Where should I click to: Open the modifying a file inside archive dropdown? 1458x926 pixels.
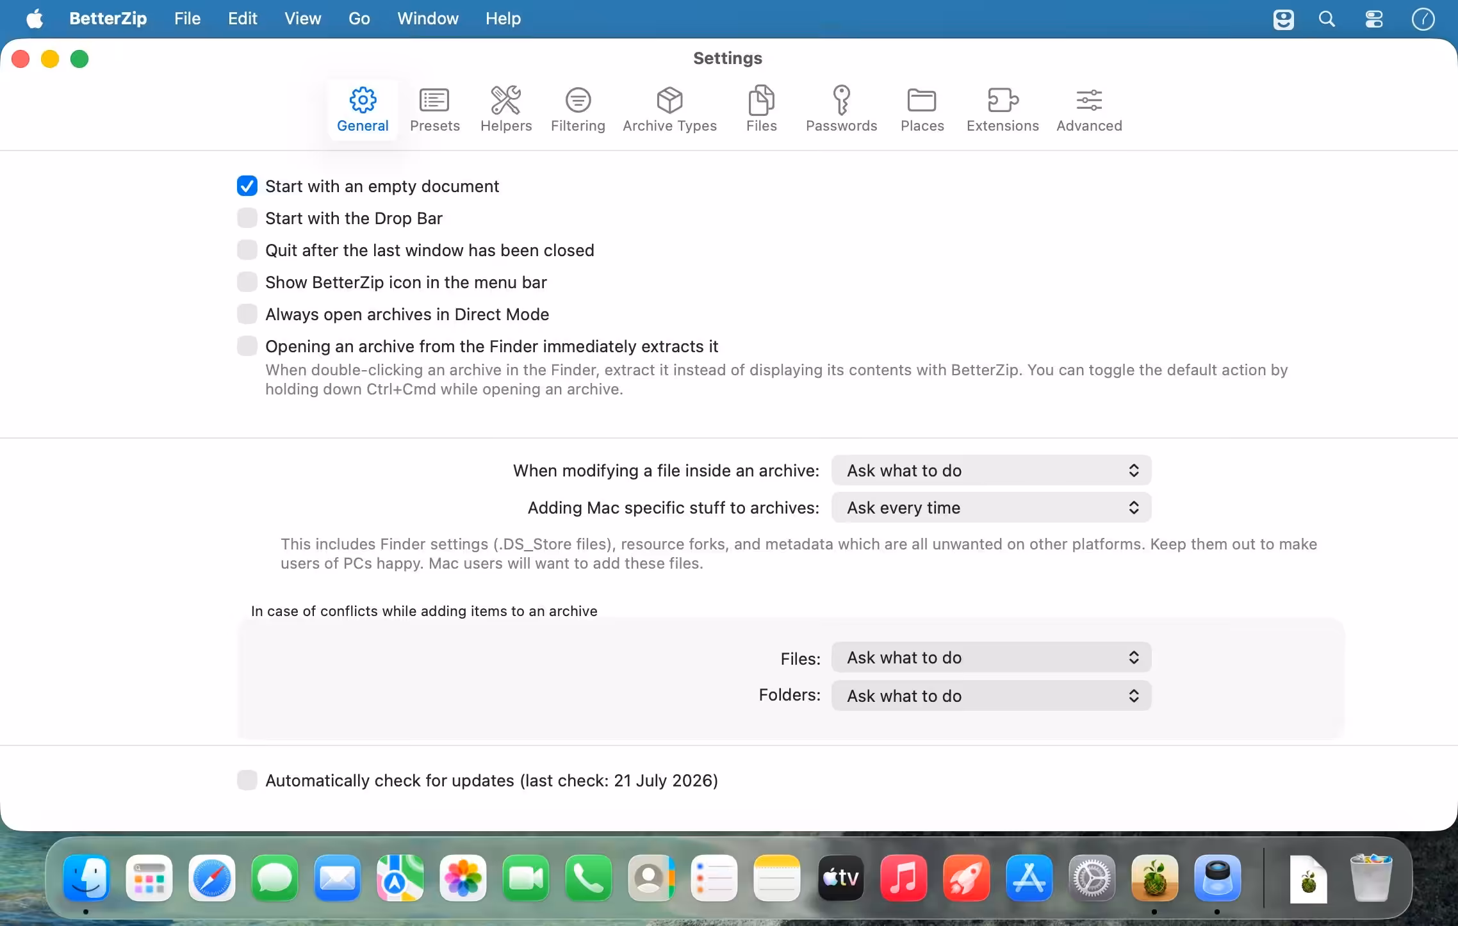991,470
